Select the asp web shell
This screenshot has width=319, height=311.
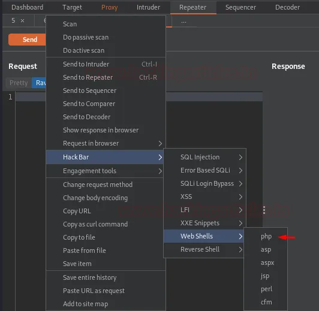pyautogui.click(x=266, y=250)
